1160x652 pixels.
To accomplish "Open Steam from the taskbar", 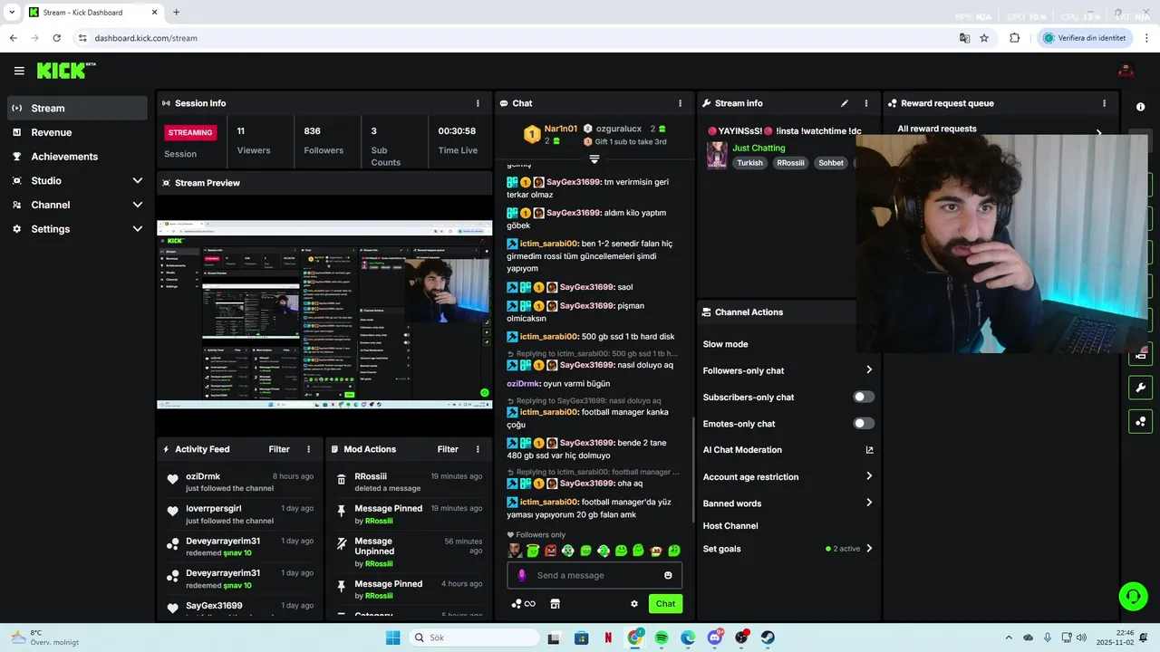I will [768, 638].
